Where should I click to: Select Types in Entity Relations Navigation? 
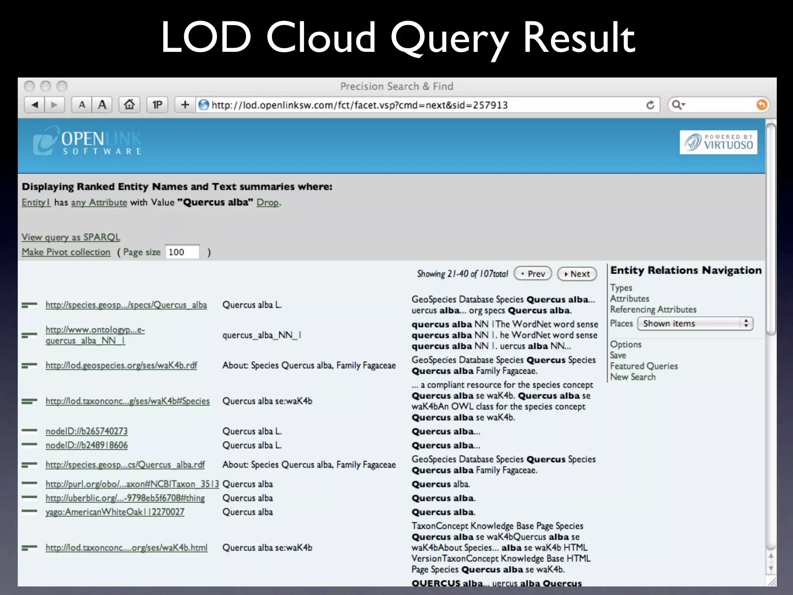621,288
